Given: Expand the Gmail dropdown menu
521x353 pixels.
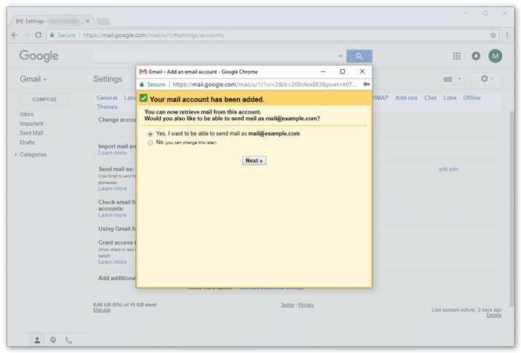Looking at the screenshot, I should [33, 79].
